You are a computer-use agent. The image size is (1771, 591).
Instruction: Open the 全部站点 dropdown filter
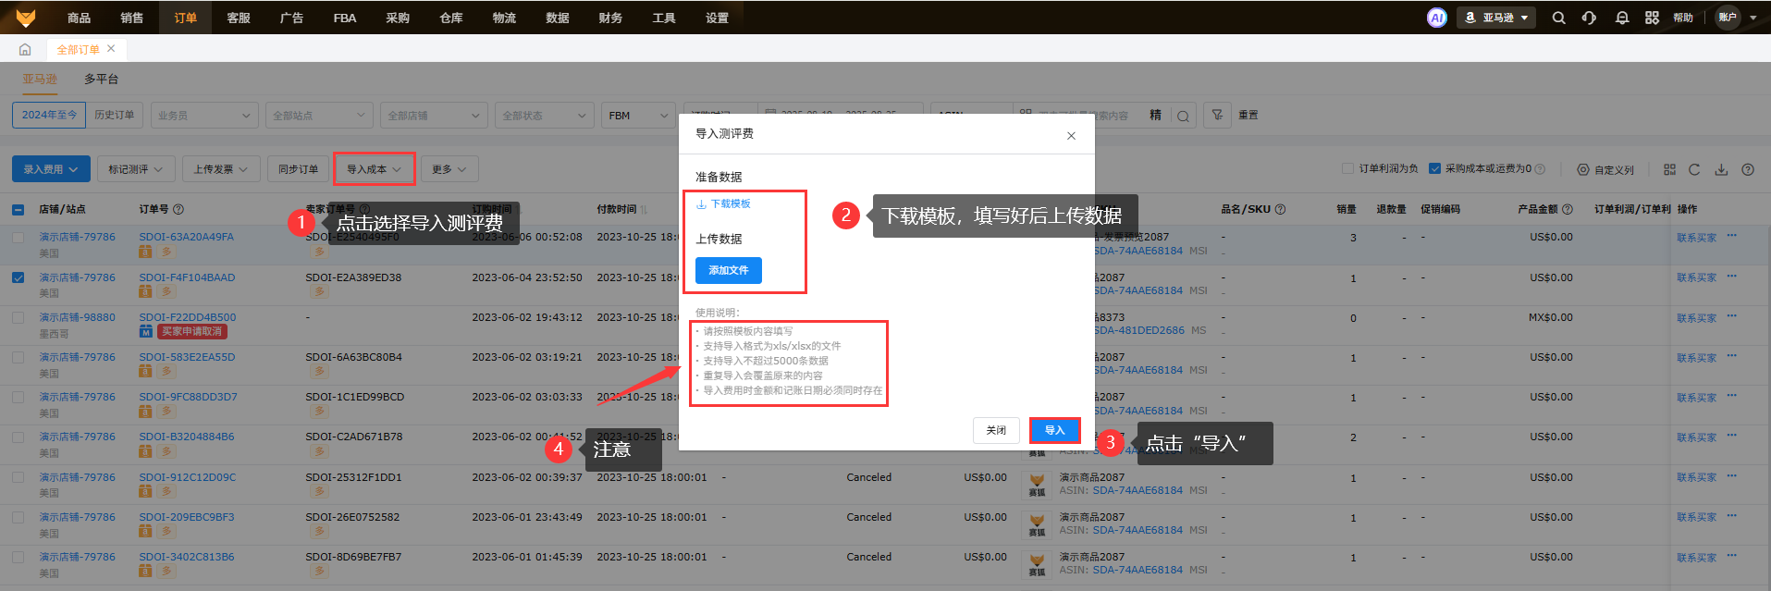319,116
